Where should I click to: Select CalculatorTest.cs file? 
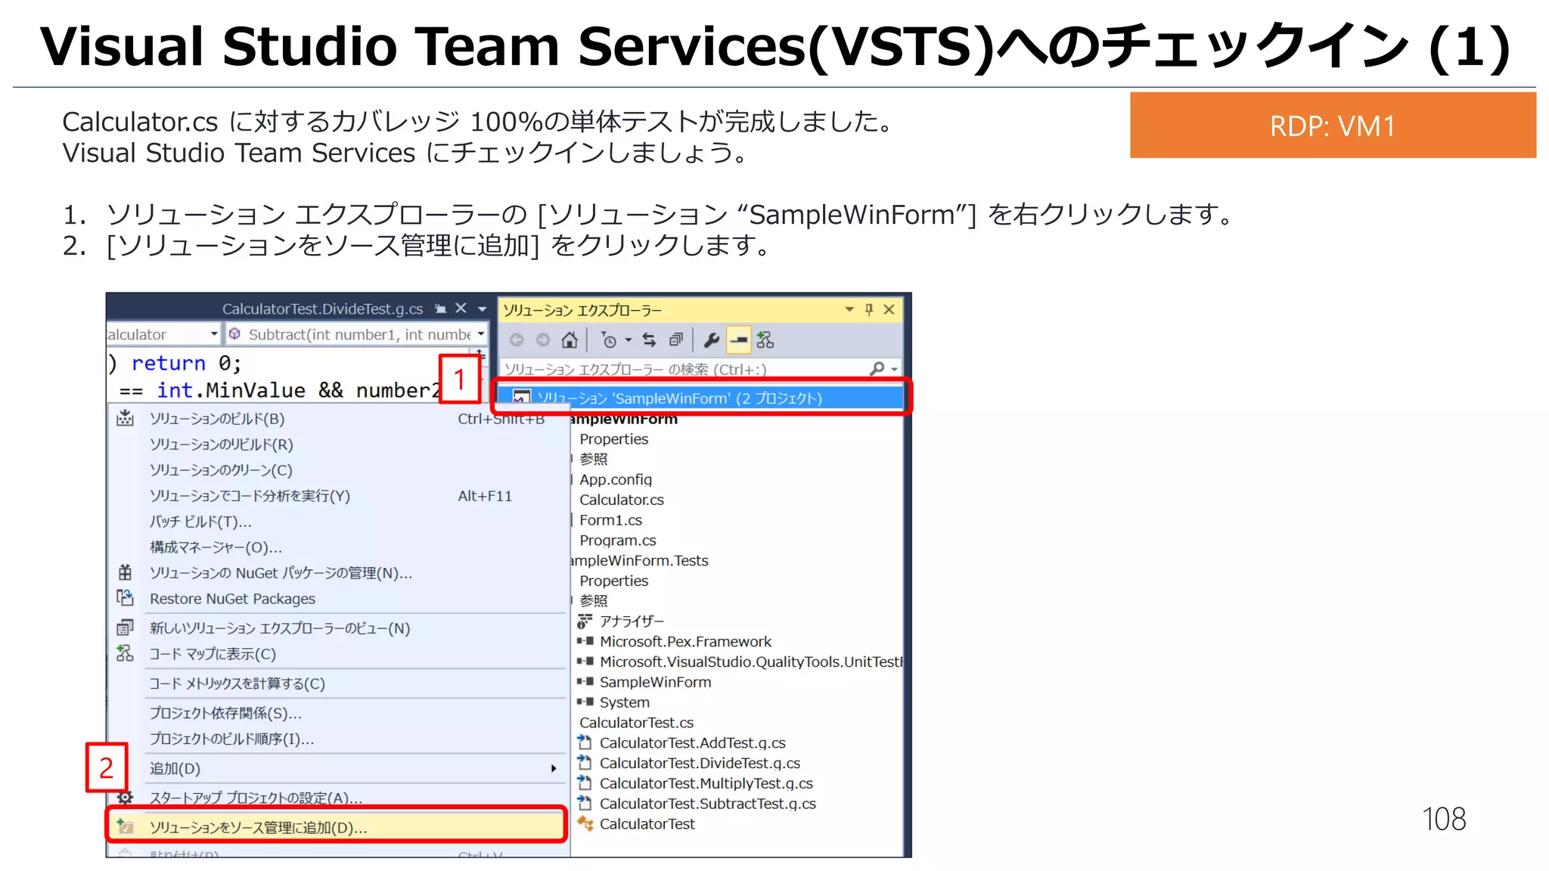tap(636, 723)
